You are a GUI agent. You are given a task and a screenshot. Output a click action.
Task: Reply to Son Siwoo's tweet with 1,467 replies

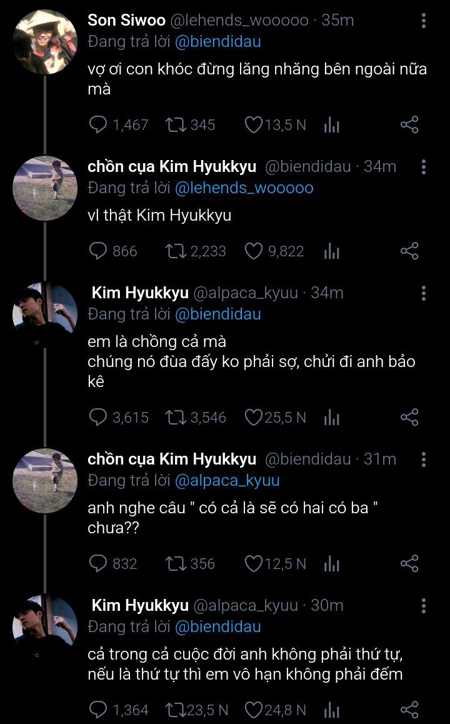(99, 125)
